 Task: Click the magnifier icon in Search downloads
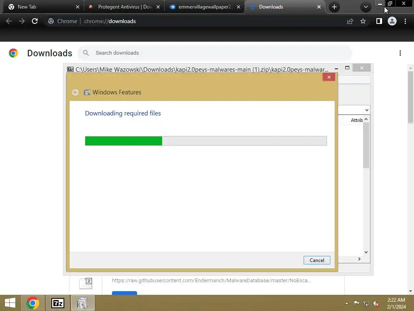(x=86, y=53)
